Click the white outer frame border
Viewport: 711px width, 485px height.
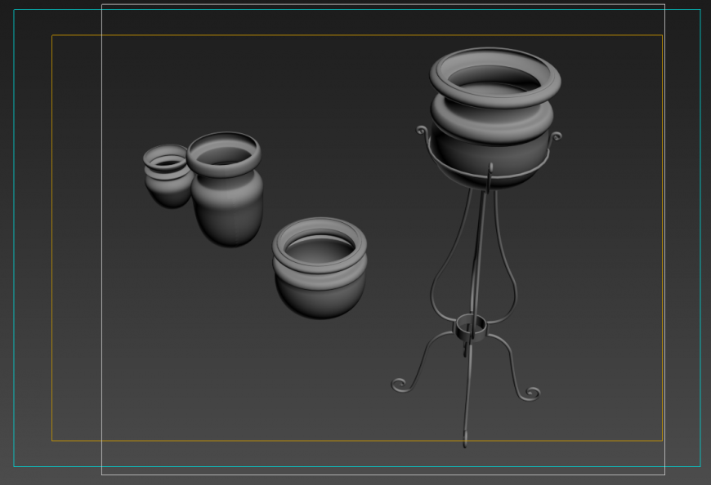pyautogui.click(x=101, y=245)
